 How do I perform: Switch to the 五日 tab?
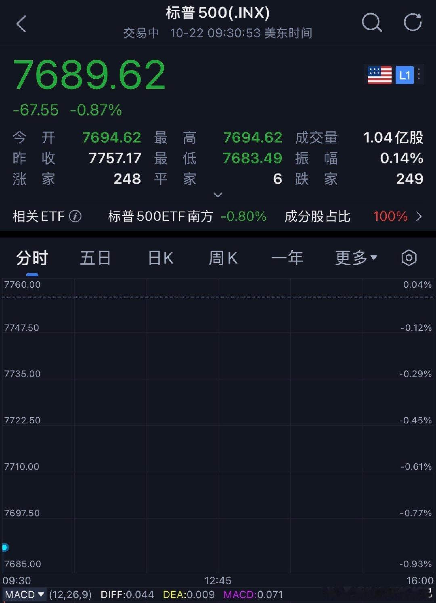(x=95, y=258)
